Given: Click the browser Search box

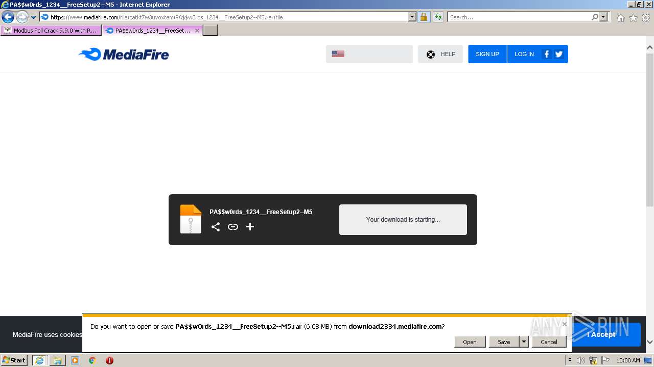Looking at the screenshot, I should tap(519, 17).
